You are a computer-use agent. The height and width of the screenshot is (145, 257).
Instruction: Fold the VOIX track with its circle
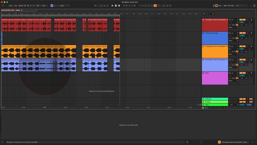[204, 73]
